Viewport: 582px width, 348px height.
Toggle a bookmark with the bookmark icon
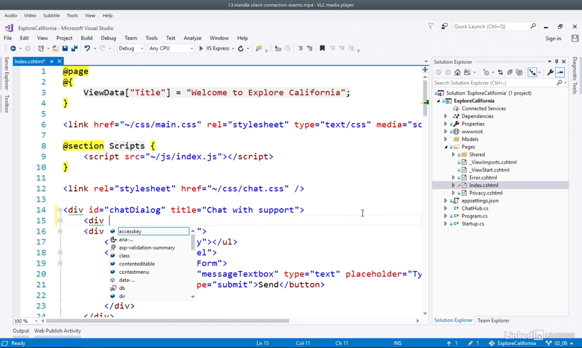coord(322,49)
